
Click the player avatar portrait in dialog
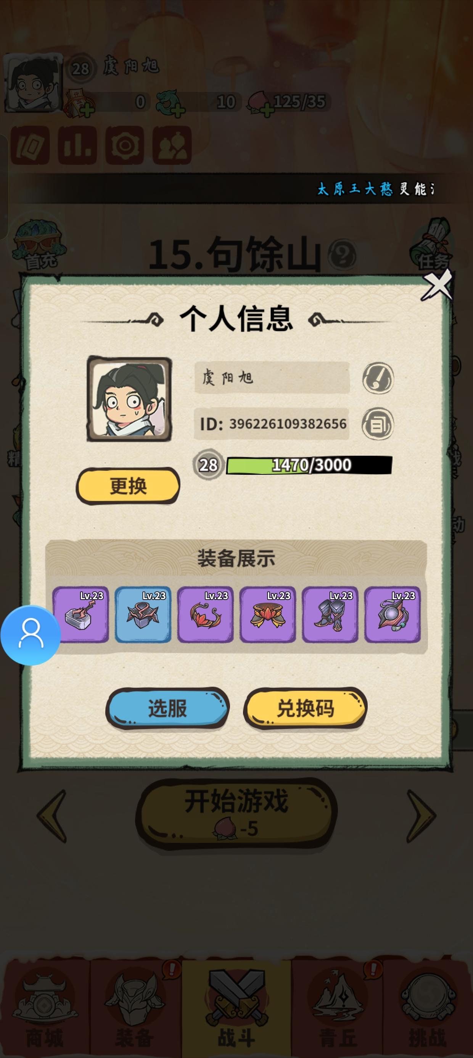click(129, 399)
